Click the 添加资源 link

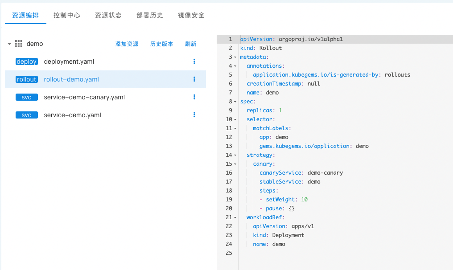127,44
